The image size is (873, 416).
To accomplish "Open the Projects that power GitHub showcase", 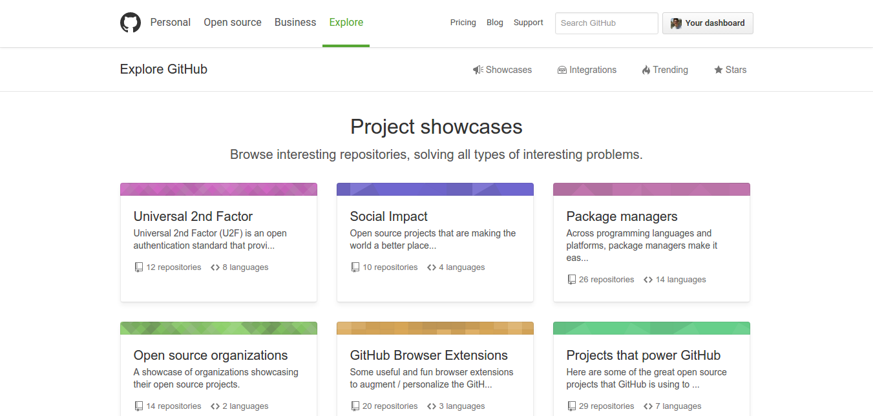I will [644, 355].
